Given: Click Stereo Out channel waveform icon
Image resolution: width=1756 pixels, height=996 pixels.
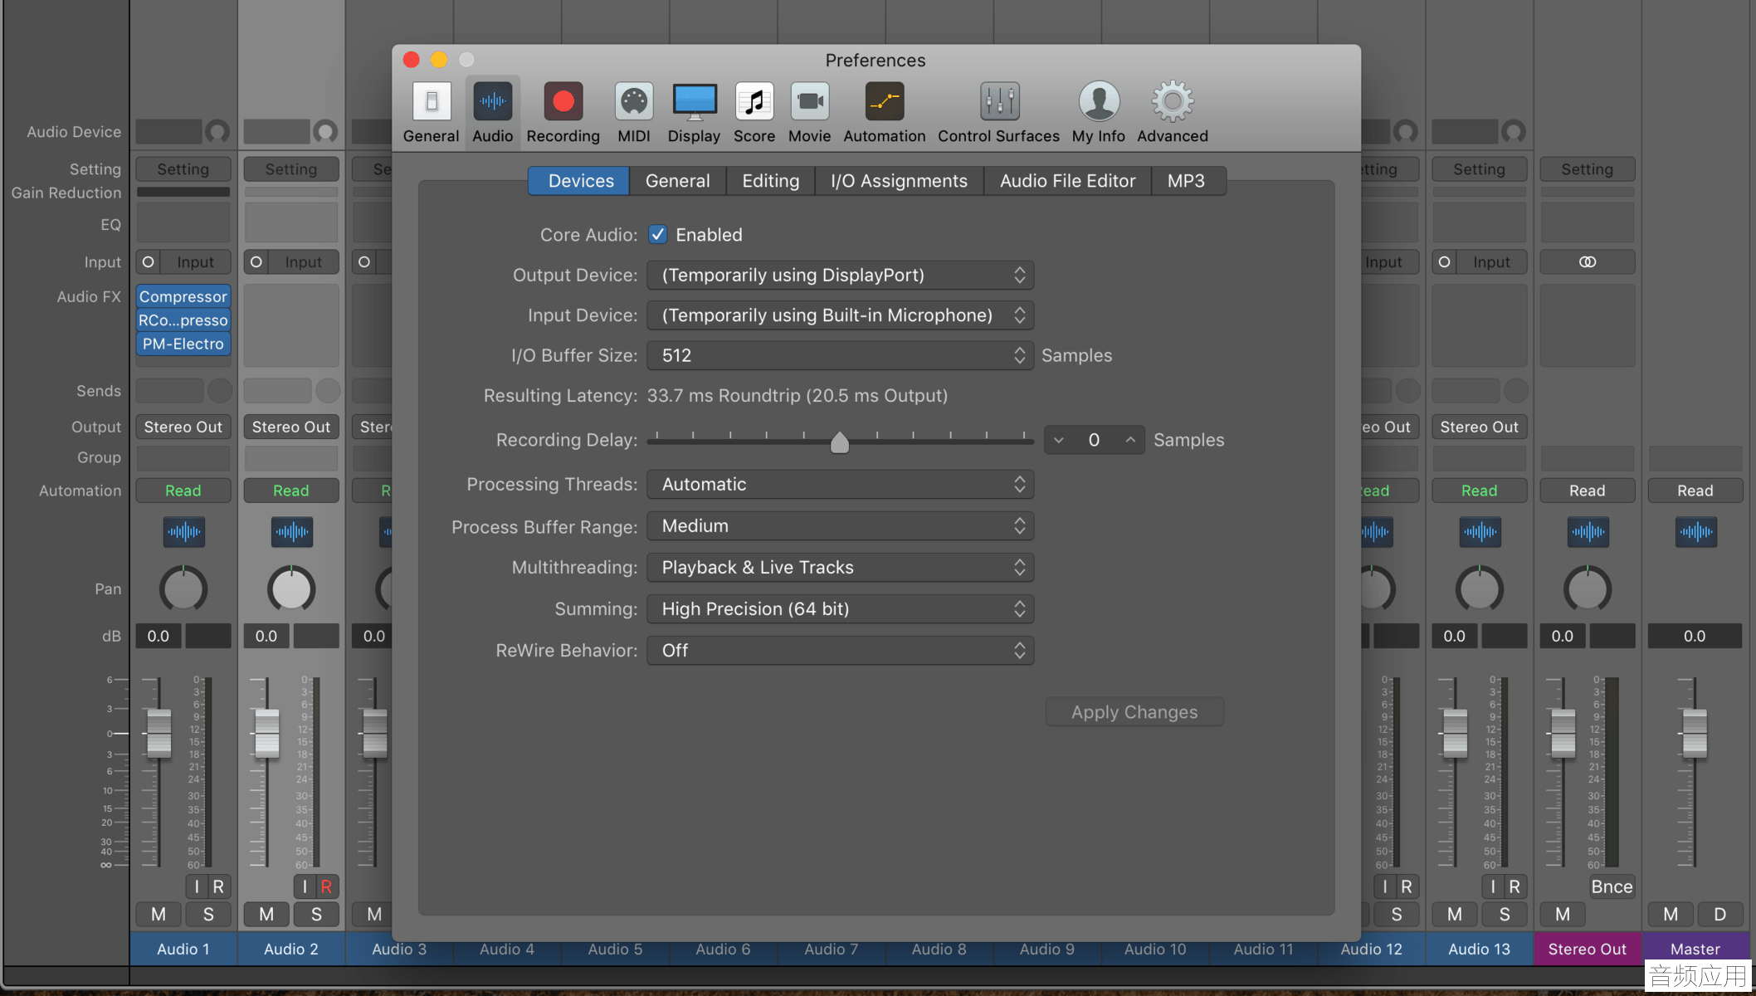Looking at the screenshot, I should coord(1588,531).
